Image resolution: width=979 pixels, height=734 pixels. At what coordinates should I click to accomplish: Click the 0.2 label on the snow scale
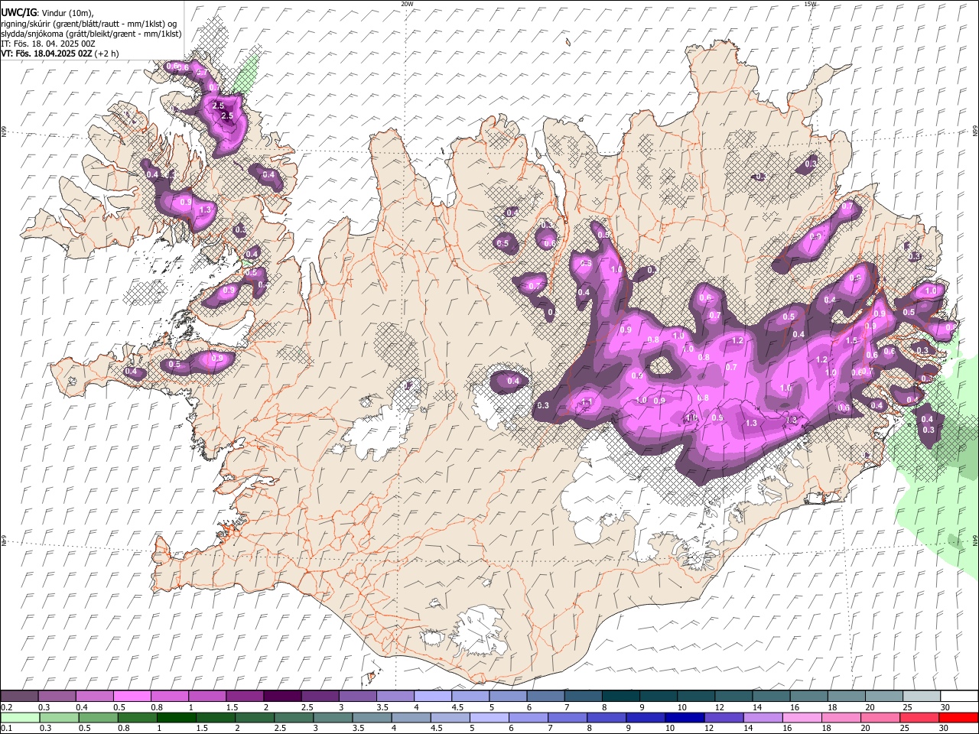click(5, 707)
